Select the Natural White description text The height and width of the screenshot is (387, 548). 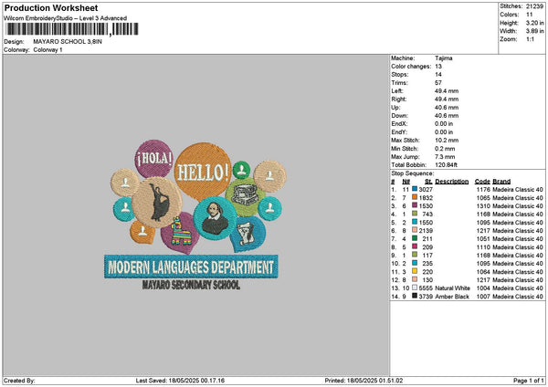[x=452, y=288]
